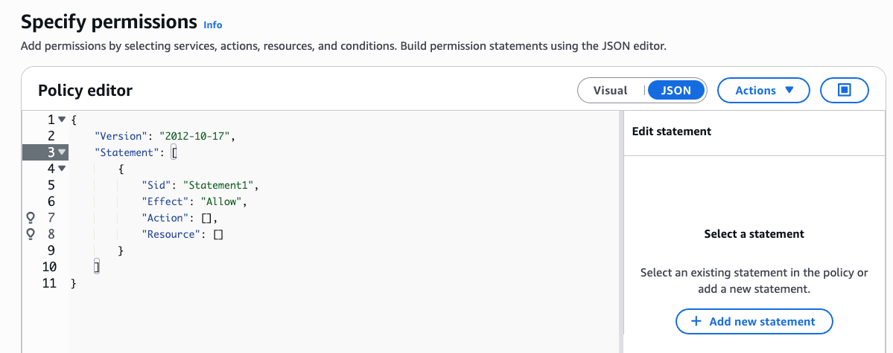893x353 pixels.
Task: Click the full-screen editor square icon
Action: (844, 90)
